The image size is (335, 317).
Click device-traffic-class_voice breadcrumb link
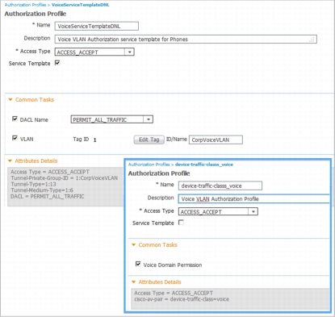point(204,165)
